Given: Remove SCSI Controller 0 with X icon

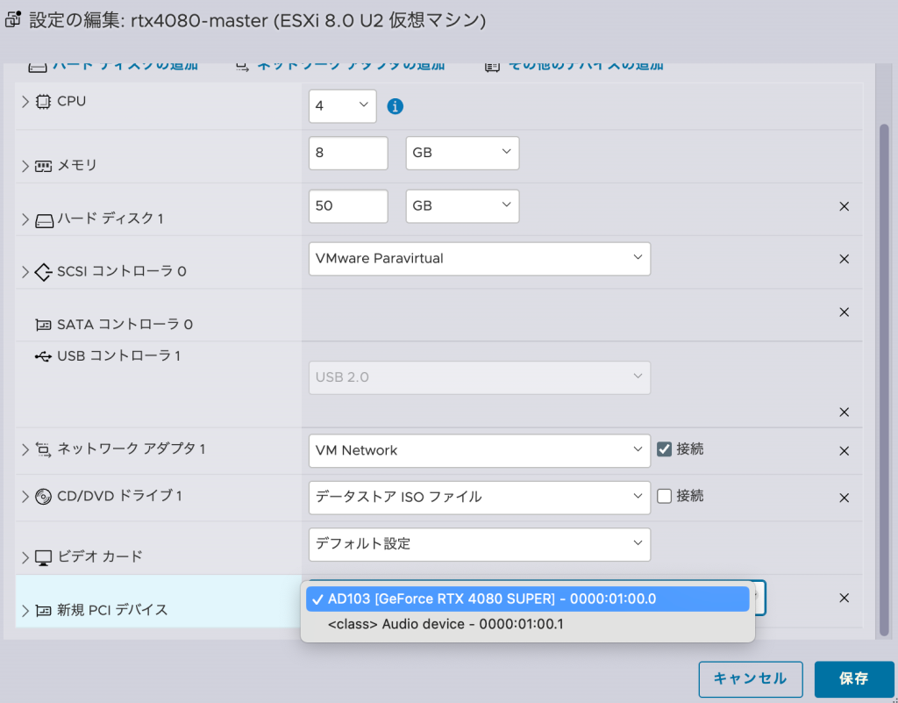Looking at the screenshot, I should click(844, 259).
